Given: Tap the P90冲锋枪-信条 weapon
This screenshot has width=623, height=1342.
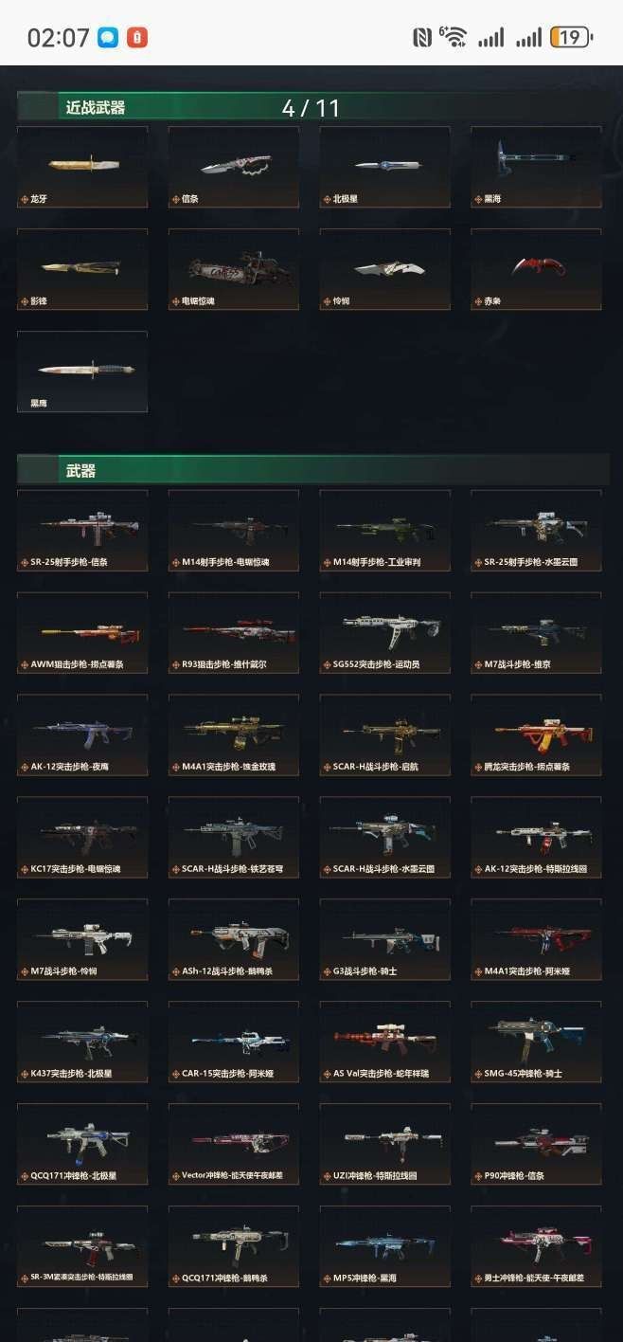Looking at the screenshot, I should 536,1145.
